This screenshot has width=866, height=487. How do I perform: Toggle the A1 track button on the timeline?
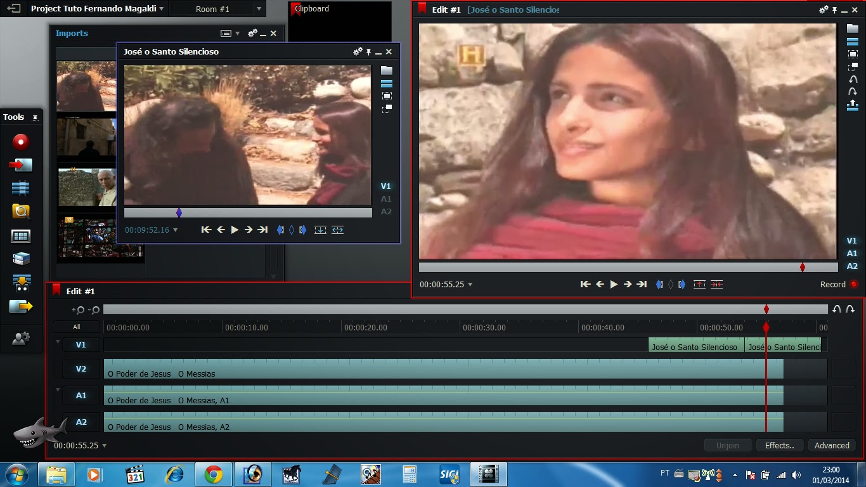(81, 396)
